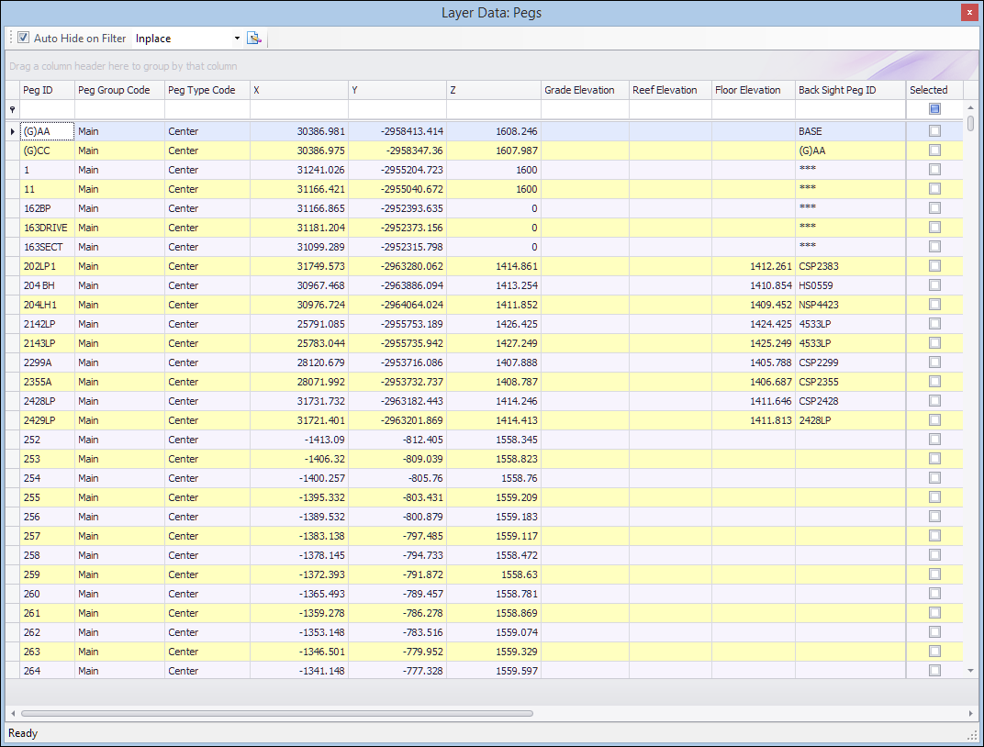This screenshot has height=747, width=984.
Task: Click the resize grip in status bar
Action: click(972, 735)
